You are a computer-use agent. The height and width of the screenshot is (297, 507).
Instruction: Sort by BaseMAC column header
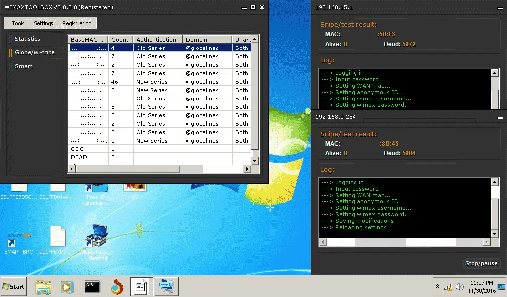coord(88,40)
